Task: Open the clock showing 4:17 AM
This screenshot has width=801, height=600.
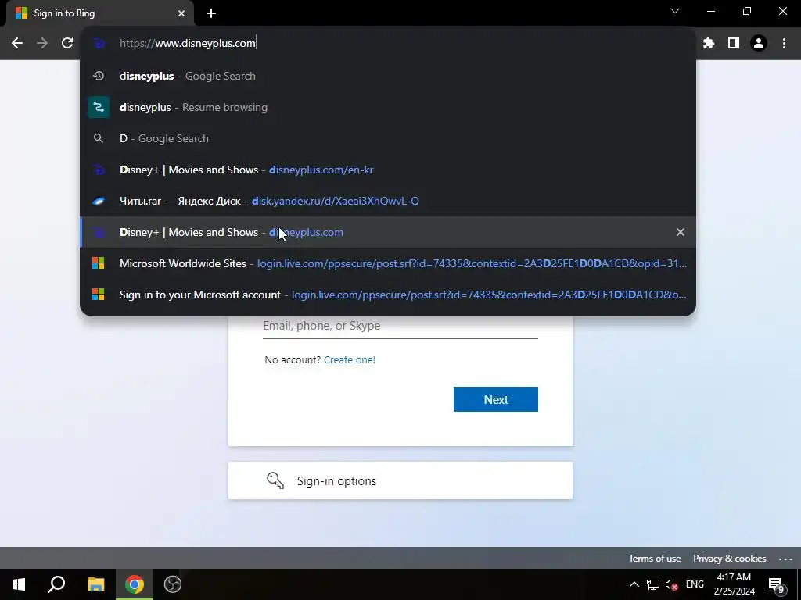Action: pos(734,584)
